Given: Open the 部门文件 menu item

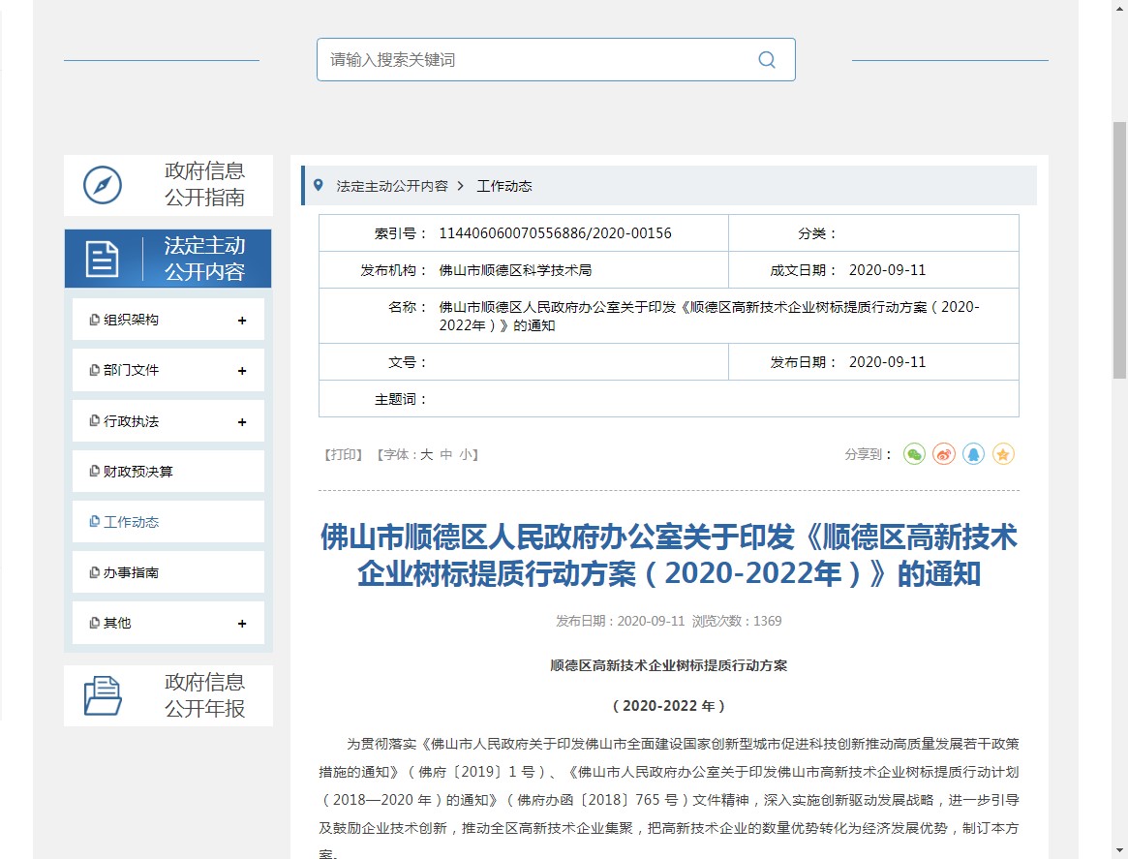Looking at the screenshot, I should 168,370.
